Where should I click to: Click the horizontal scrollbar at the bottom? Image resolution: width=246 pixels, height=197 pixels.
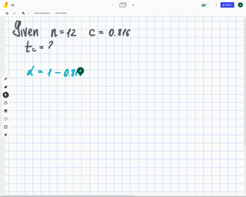pyautogui.click(x=68, y=195)
